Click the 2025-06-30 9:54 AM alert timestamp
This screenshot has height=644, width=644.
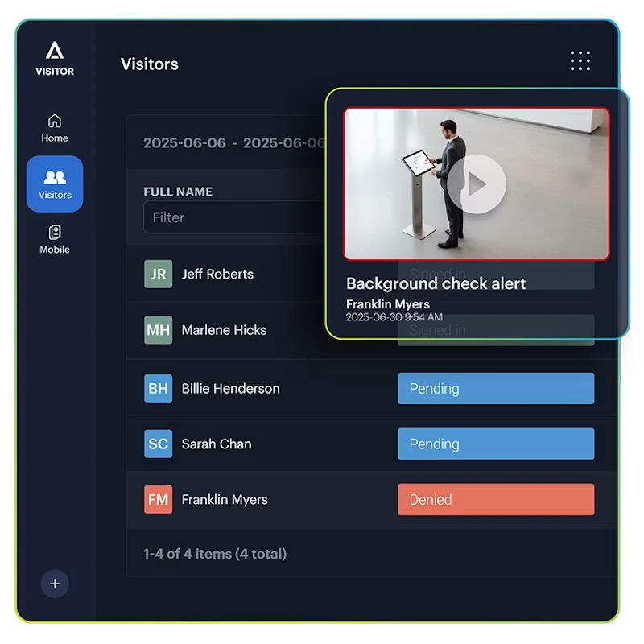[x=394, y=317]
